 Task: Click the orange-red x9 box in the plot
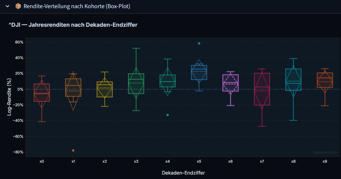(325, 80)
